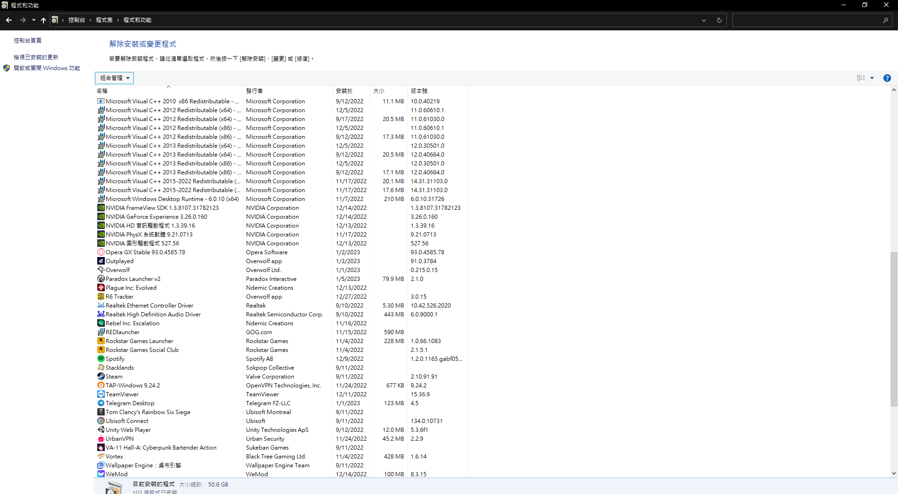Go up one folder level

pyautogui.click(x=43, y=20)
